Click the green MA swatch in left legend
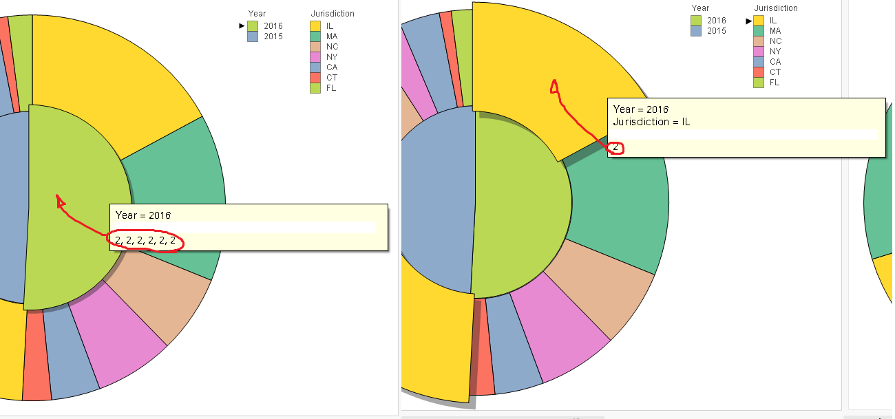Image resolution: width=895 pixels, height=419 pixels. (315, 36)
